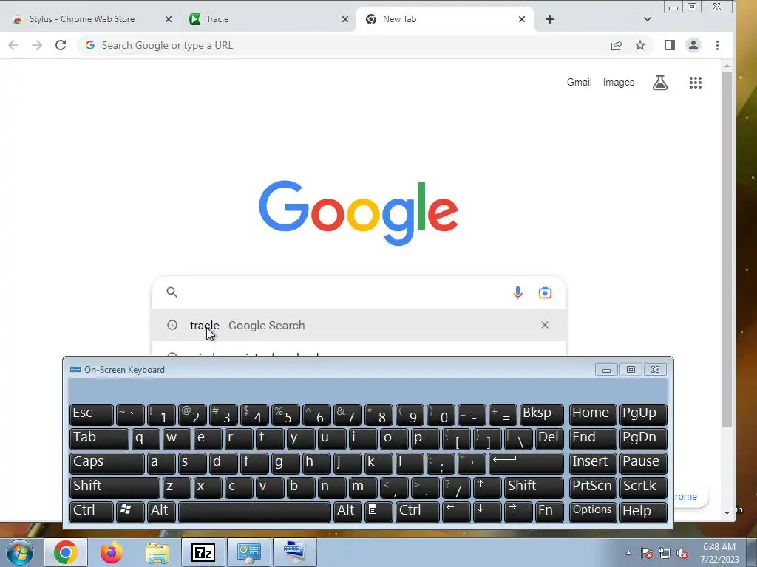Click the Help key on On-Screen Keyboard
757x567 pixels.
tap(642, 512)
